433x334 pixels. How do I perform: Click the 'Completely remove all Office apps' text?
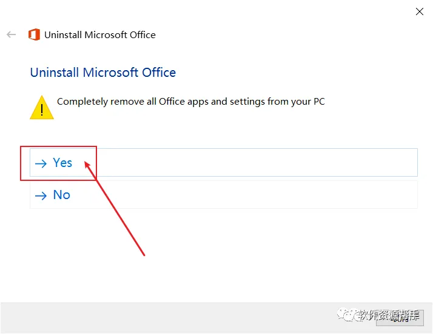[191, 101]
